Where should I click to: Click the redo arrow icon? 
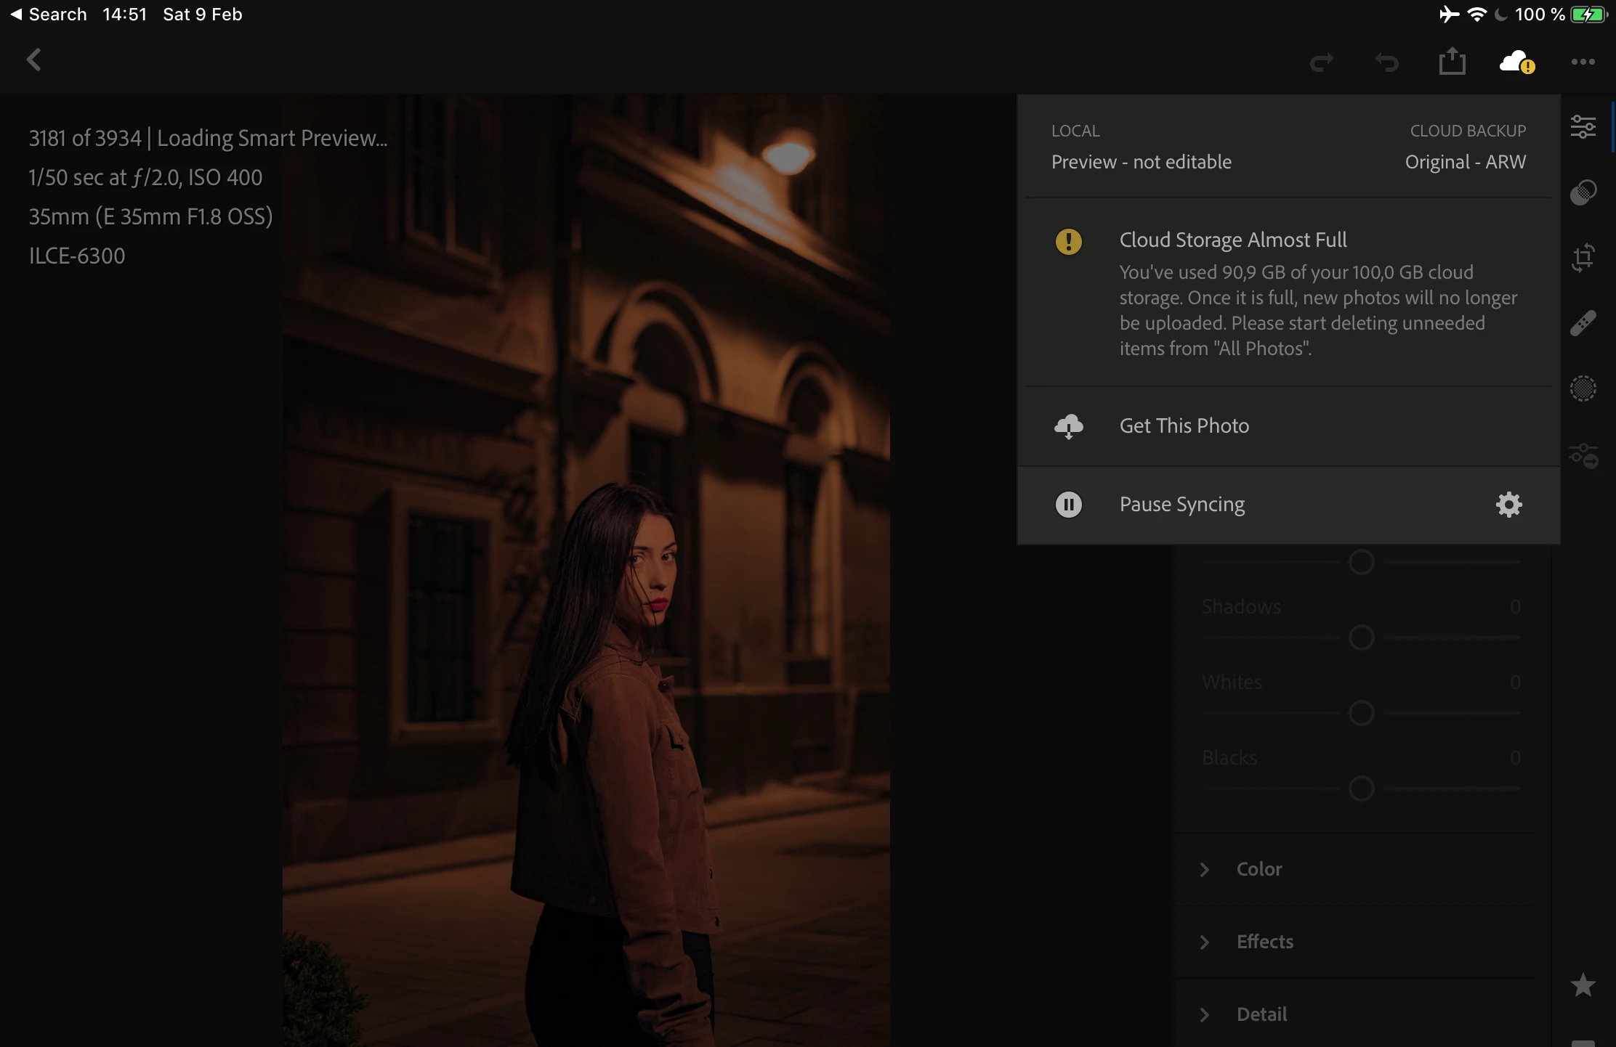pyautogui.click(x=1321, y=62)
